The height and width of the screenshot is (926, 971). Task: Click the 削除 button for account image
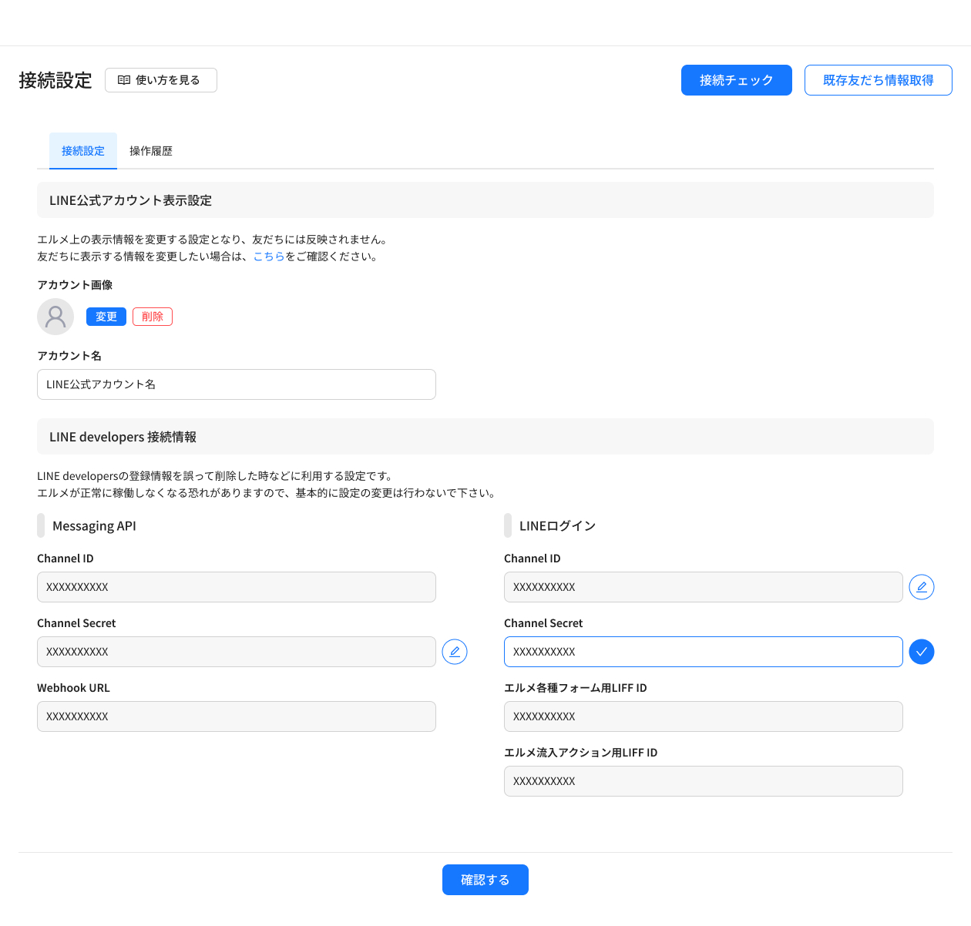pos(153,317)
